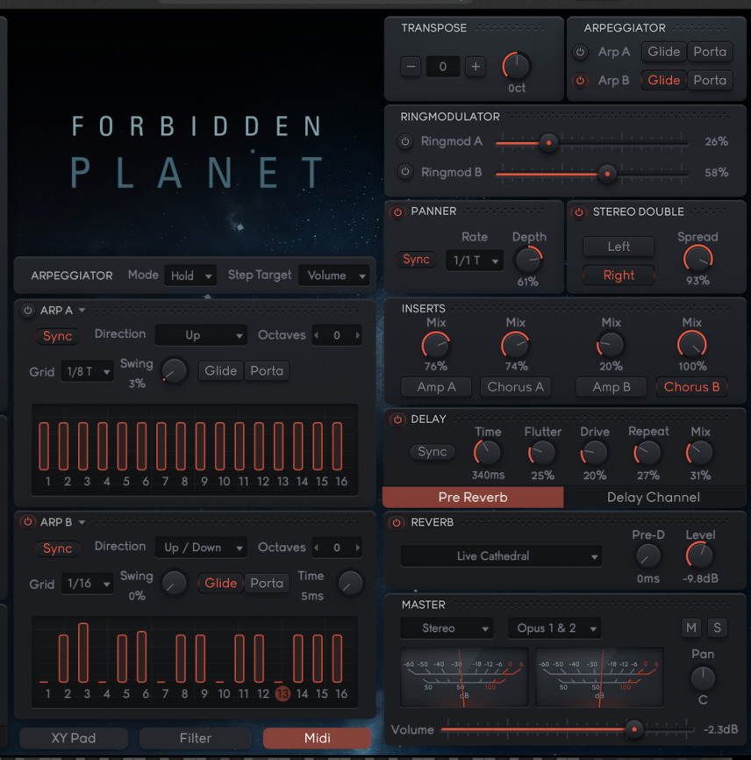Screen dimensions: 751x760
Task: Decrease transpose with the minus button
Action: 411,67
